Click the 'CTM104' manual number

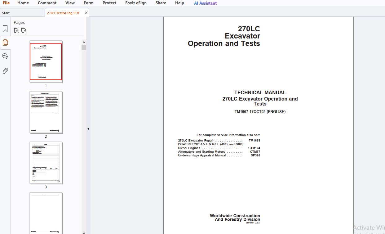[x=254, y=148]
